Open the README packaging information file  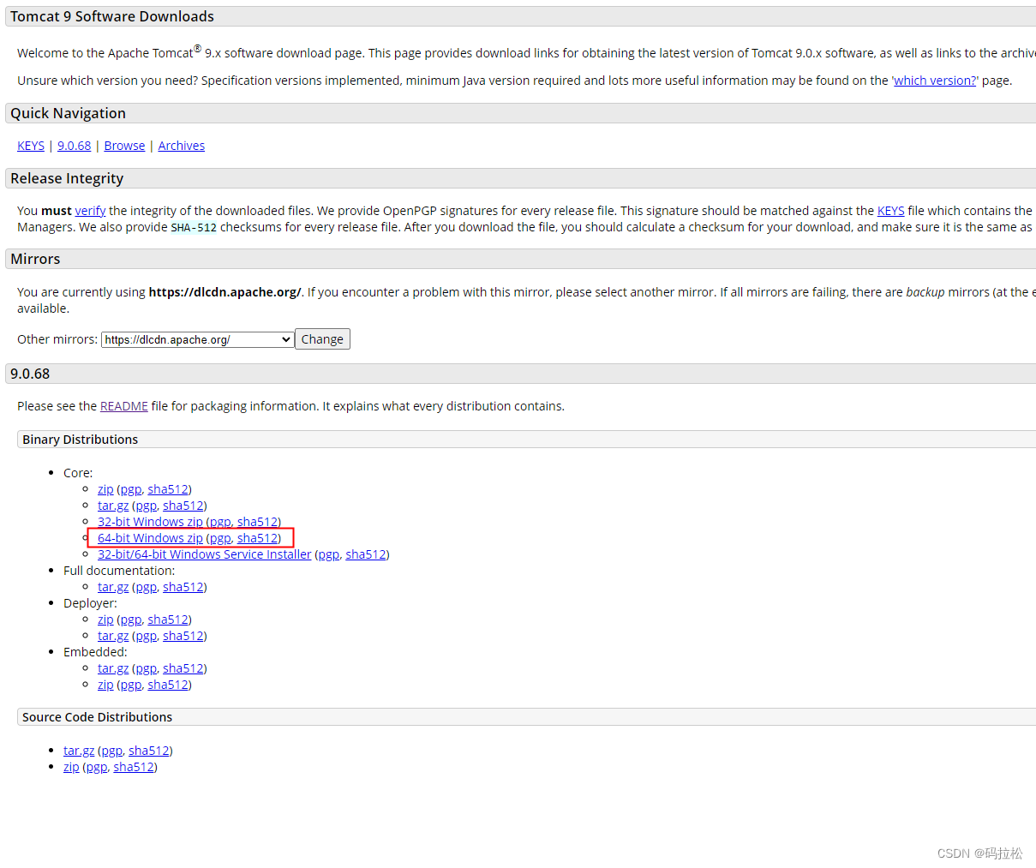[x=123, y=406]
